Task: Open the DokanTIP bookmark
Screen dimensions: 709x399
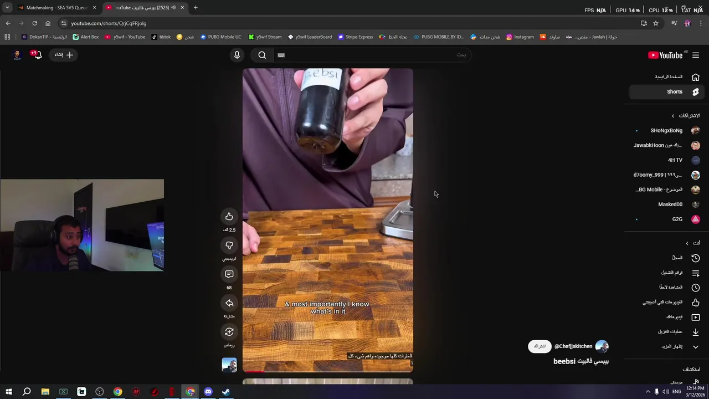Action: (44, 37)
